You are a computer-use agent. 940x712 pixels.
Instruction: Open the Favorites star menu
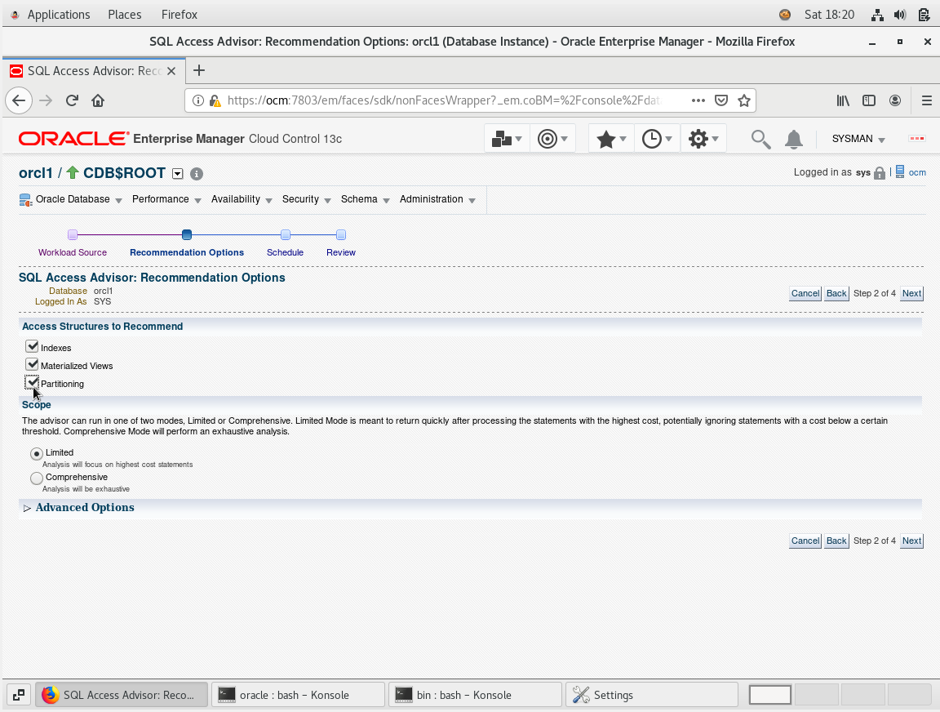pyautogui.click(x=611, y=139)
